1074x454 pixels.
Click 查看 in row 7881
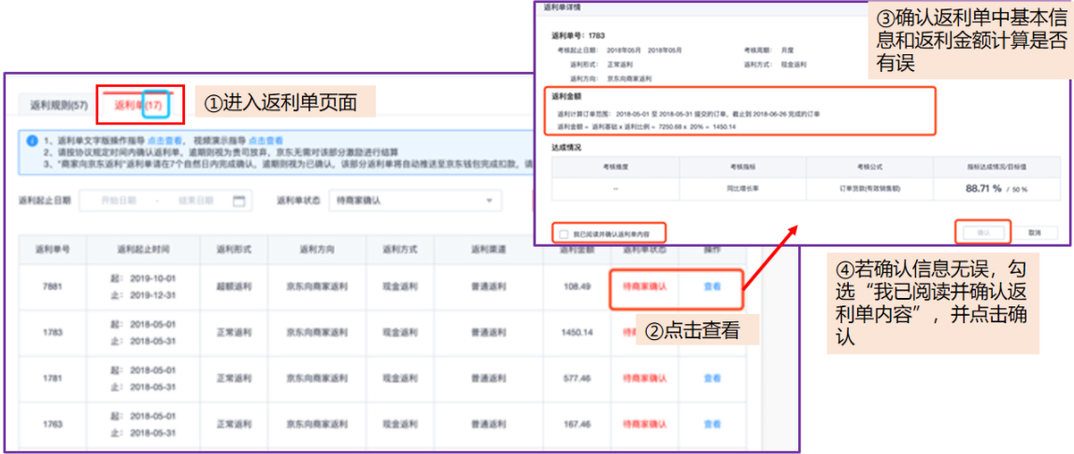(x=712, y=287)
